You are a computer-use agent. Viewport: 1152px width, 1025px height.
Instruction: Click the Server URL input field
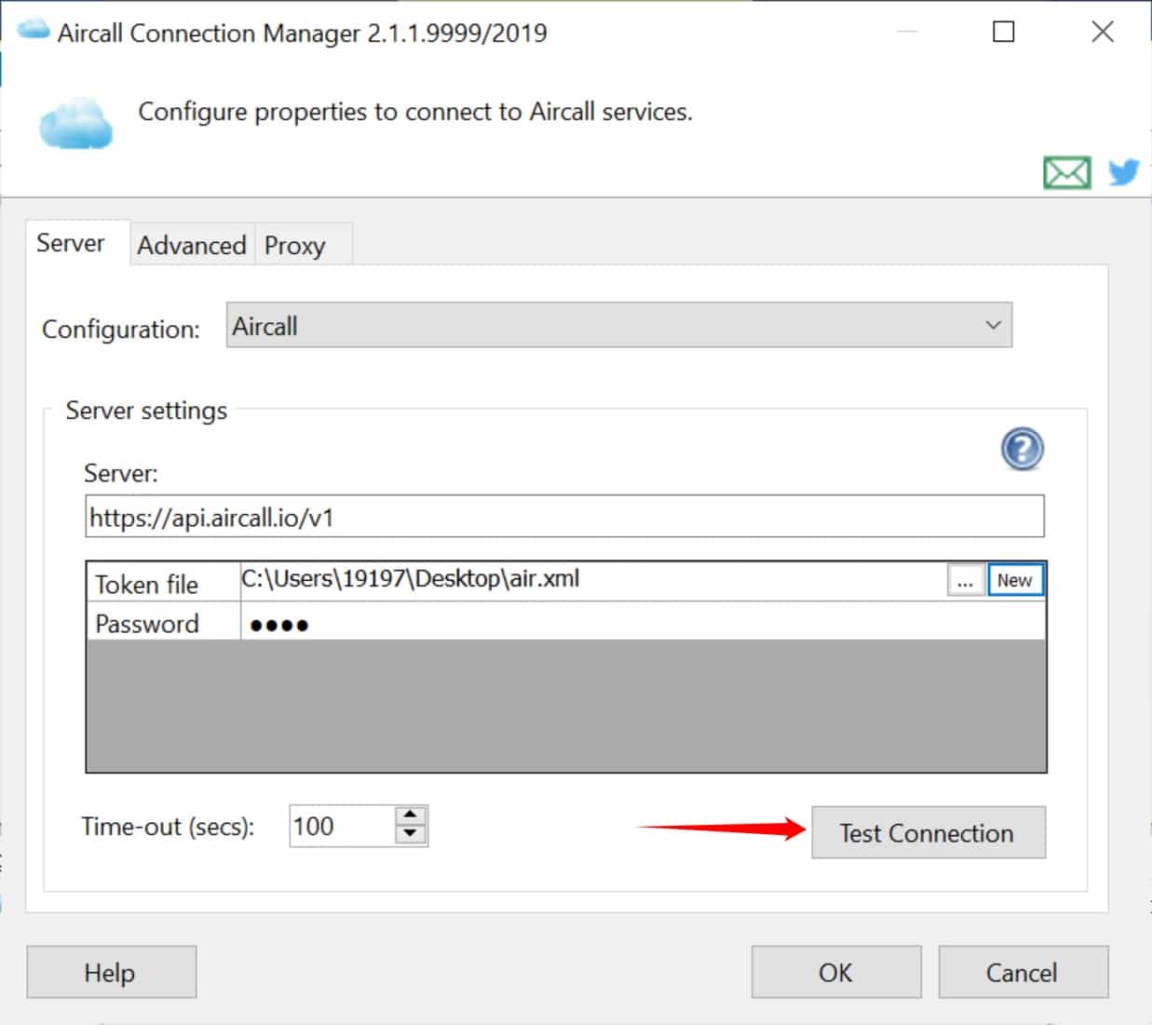pos(564,517)
